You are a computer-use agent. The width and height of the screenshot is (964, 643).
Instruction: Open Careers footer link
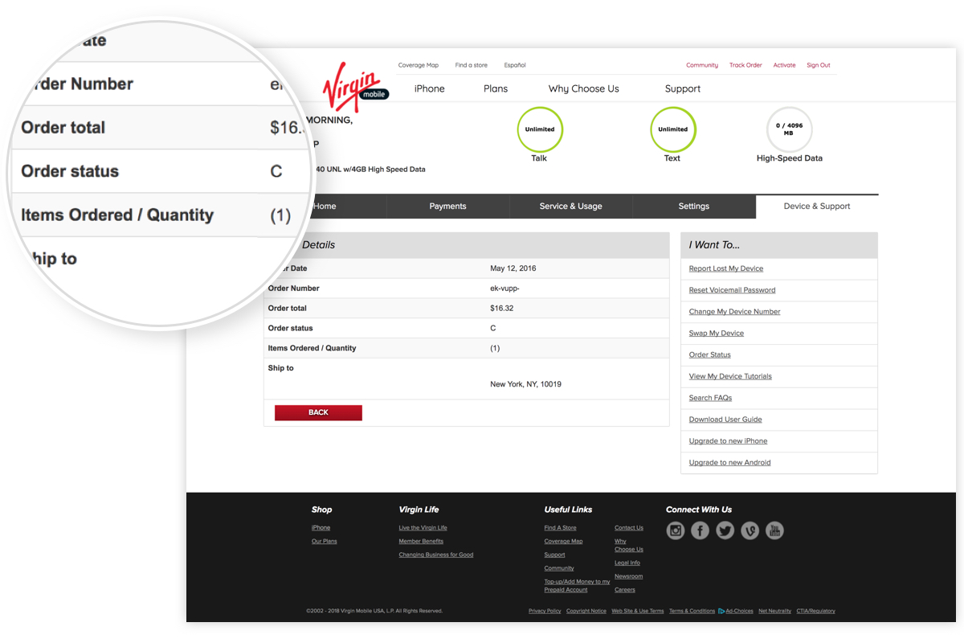[624, 590]
